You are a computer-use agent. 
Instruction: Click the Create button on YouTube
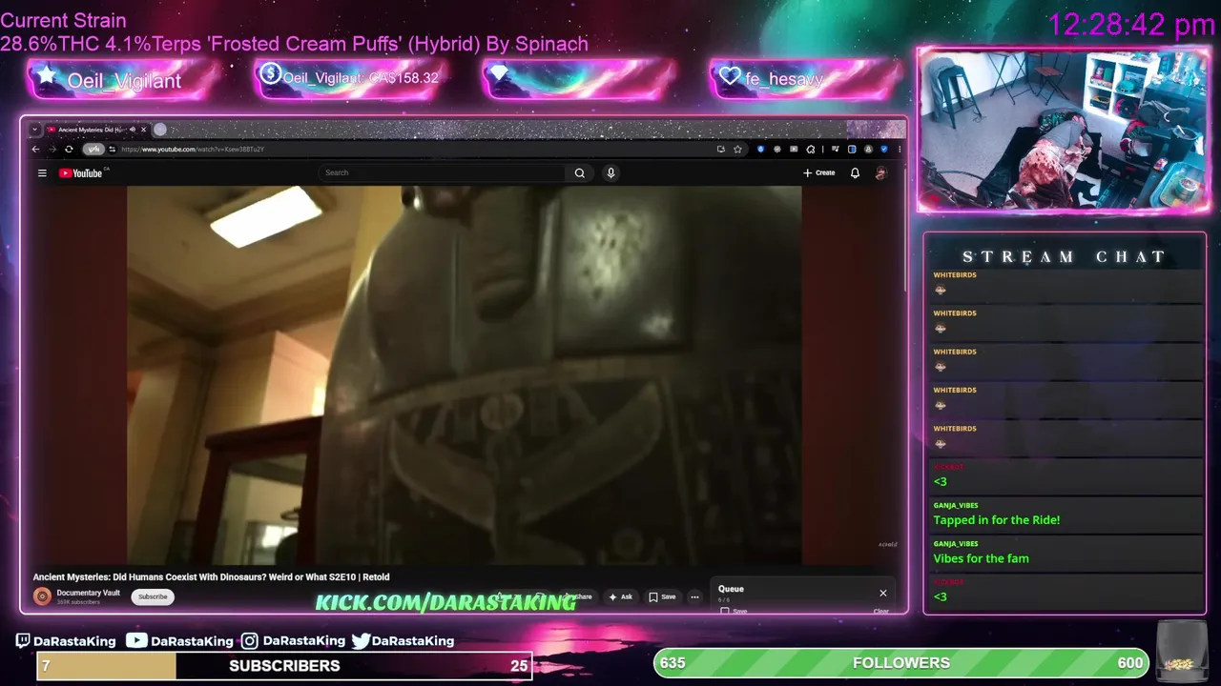[818, 172]
